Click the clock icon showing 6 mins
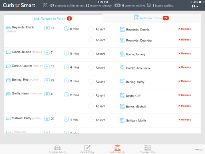 click(66, 28)
